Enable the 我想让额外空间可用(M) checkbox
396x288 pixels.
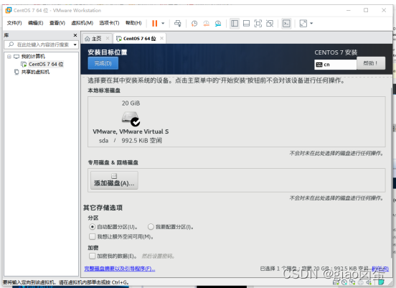tap(92, 237)
